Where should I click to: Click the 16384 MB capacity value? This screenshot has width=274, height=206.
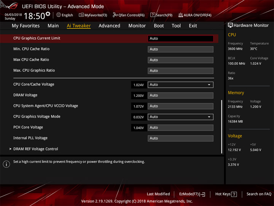click(235, 122)
